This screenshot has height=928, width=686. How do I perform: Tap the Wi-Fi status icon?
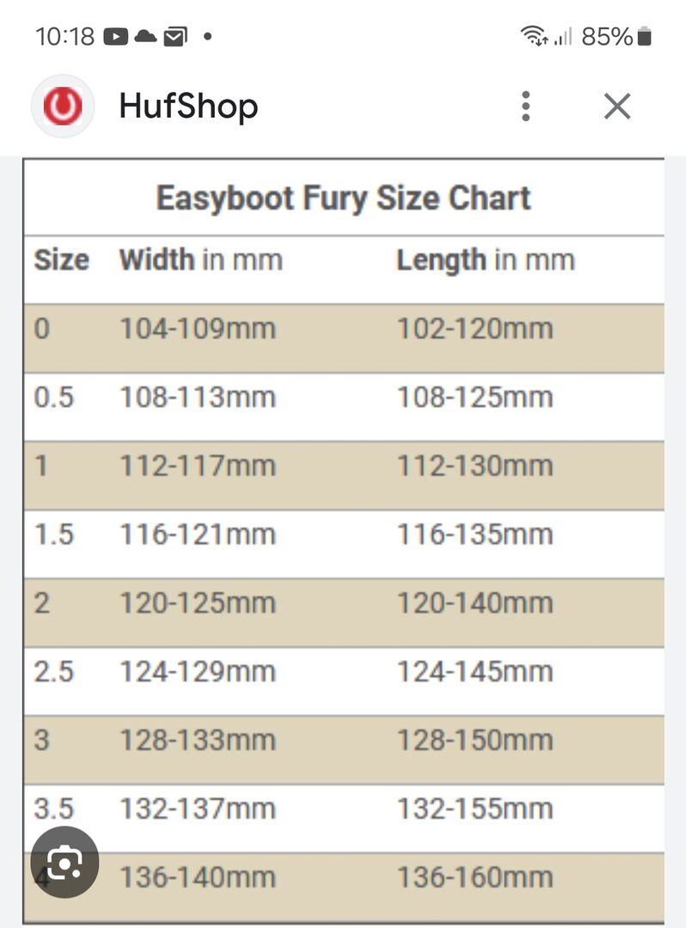[x=534, y=37]
